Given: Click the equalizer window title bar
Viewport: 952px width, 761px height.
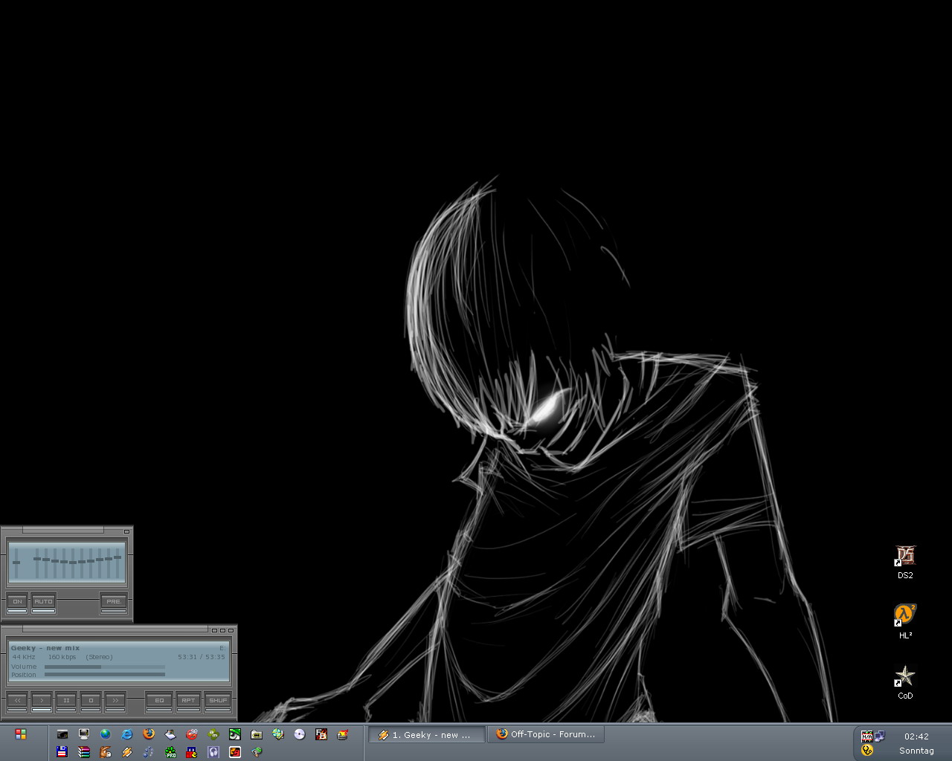Looking at the screenshot, I should (63, 531).
